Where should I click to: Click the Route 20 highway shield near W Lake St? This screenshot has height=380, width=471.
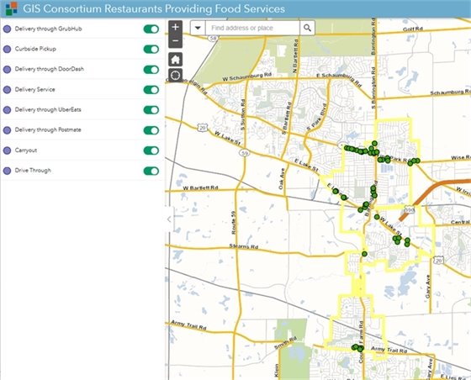tap(203, 128)
